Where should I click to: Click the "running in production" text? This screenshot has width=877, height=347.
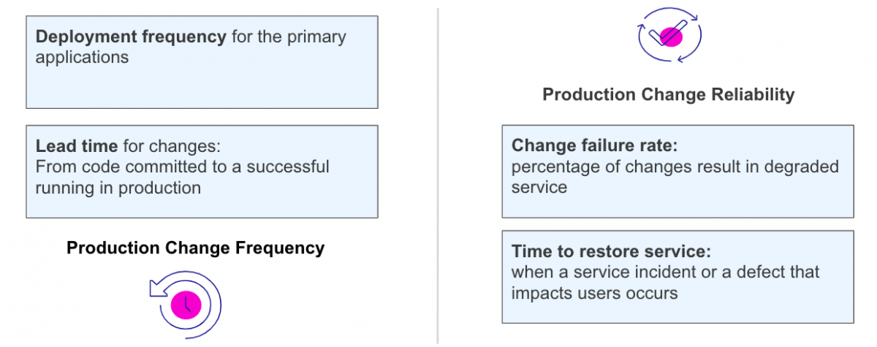coord(118,188)
